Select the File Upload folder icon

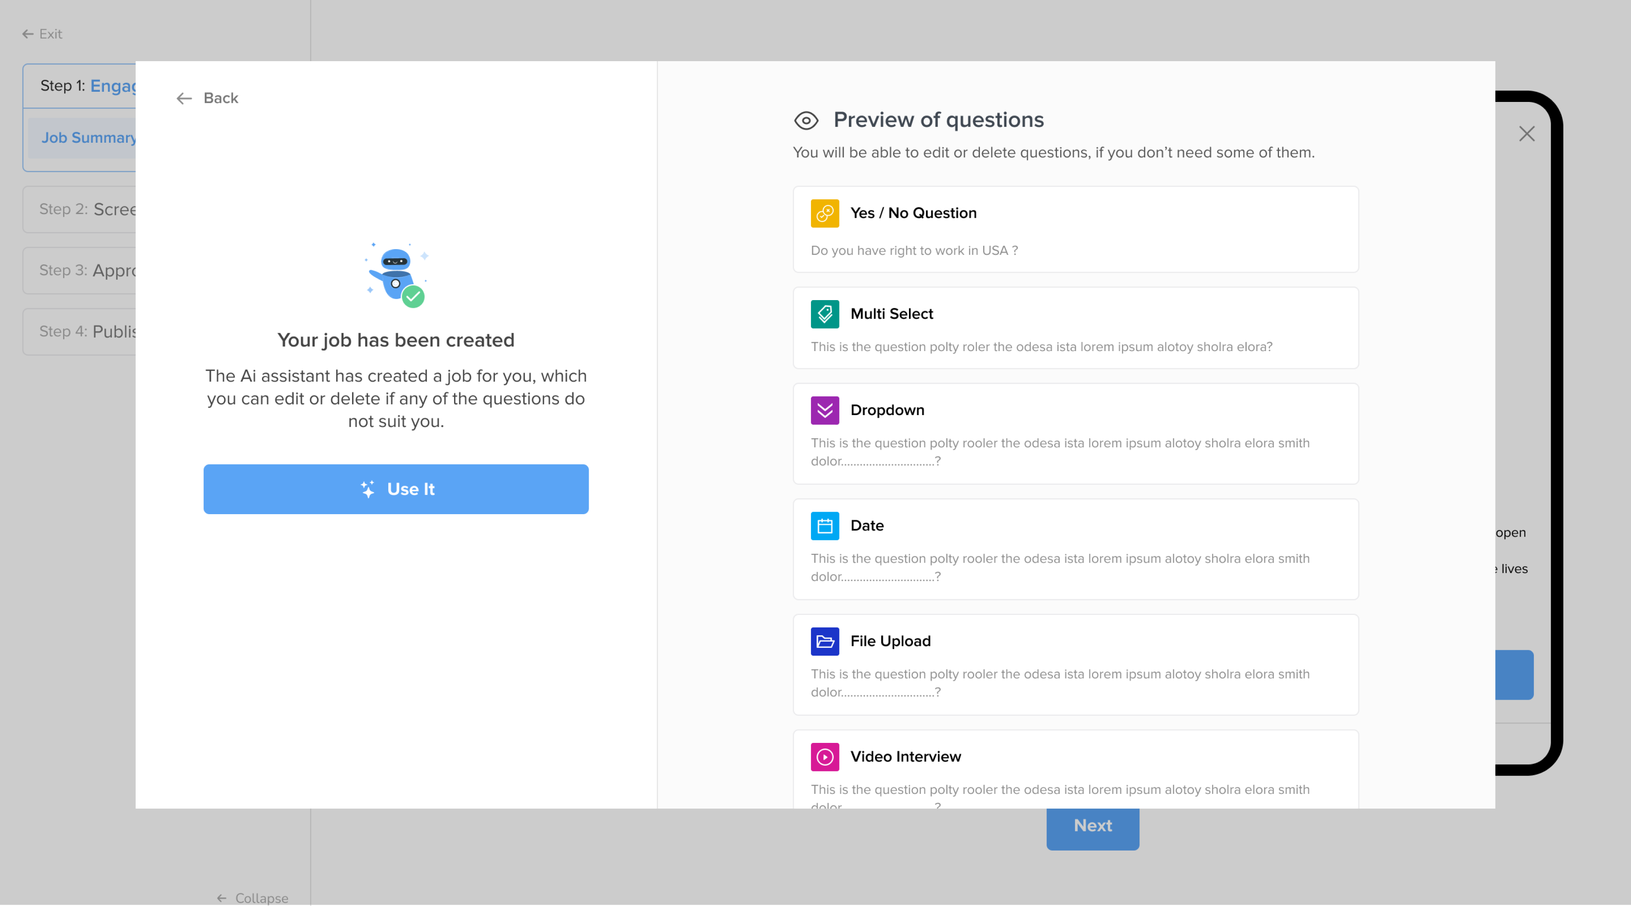tap(824, 641)
